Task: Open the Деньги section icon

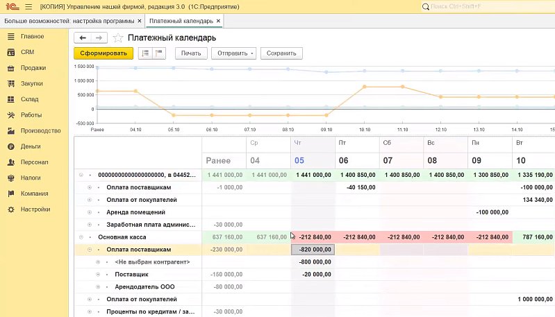Action: pyautogui.click(x=11, y=146)
